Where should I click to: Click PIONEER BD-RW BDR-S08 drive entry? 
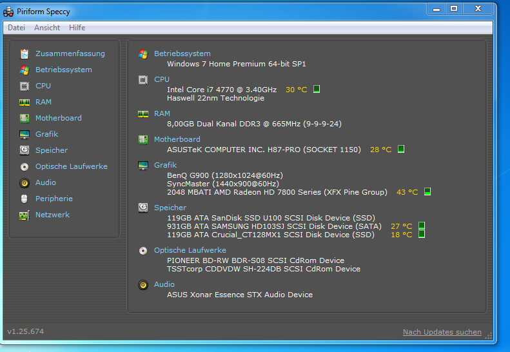point(256,260)
